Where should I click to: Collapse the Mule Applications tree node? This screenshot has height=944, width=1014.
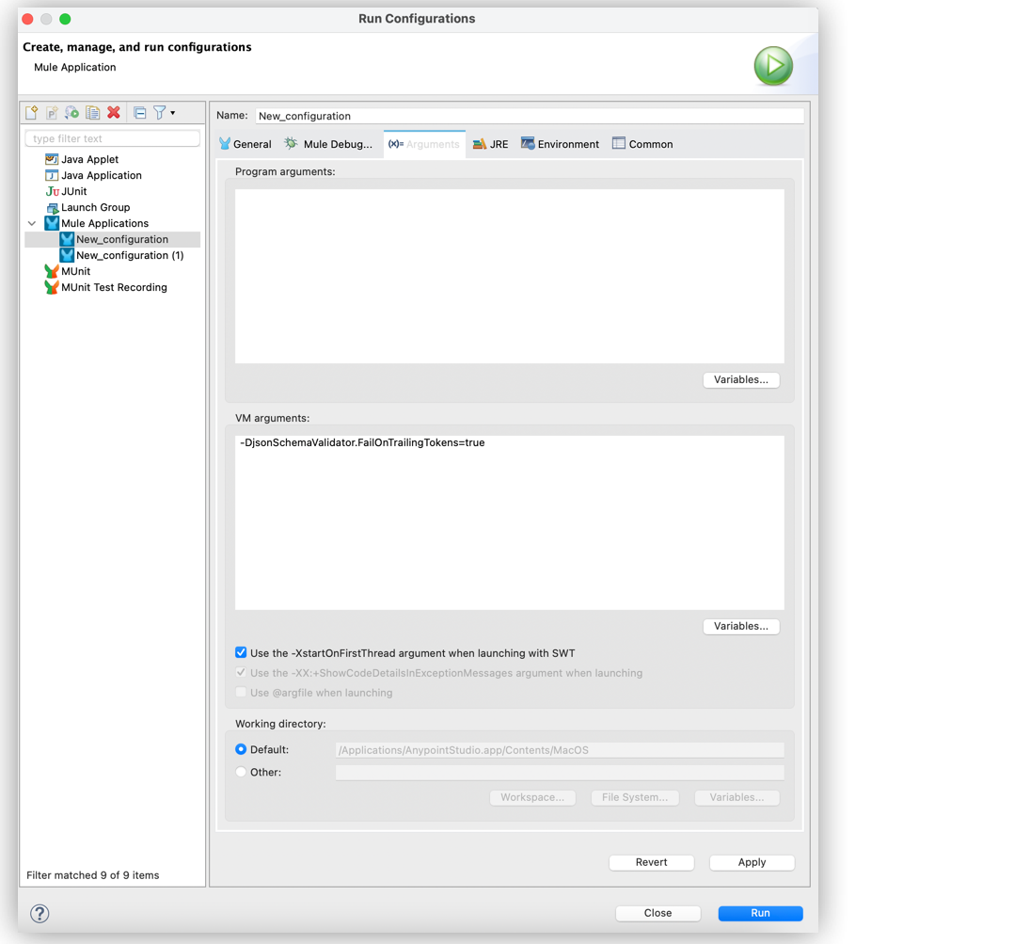(x=32, y=223)
